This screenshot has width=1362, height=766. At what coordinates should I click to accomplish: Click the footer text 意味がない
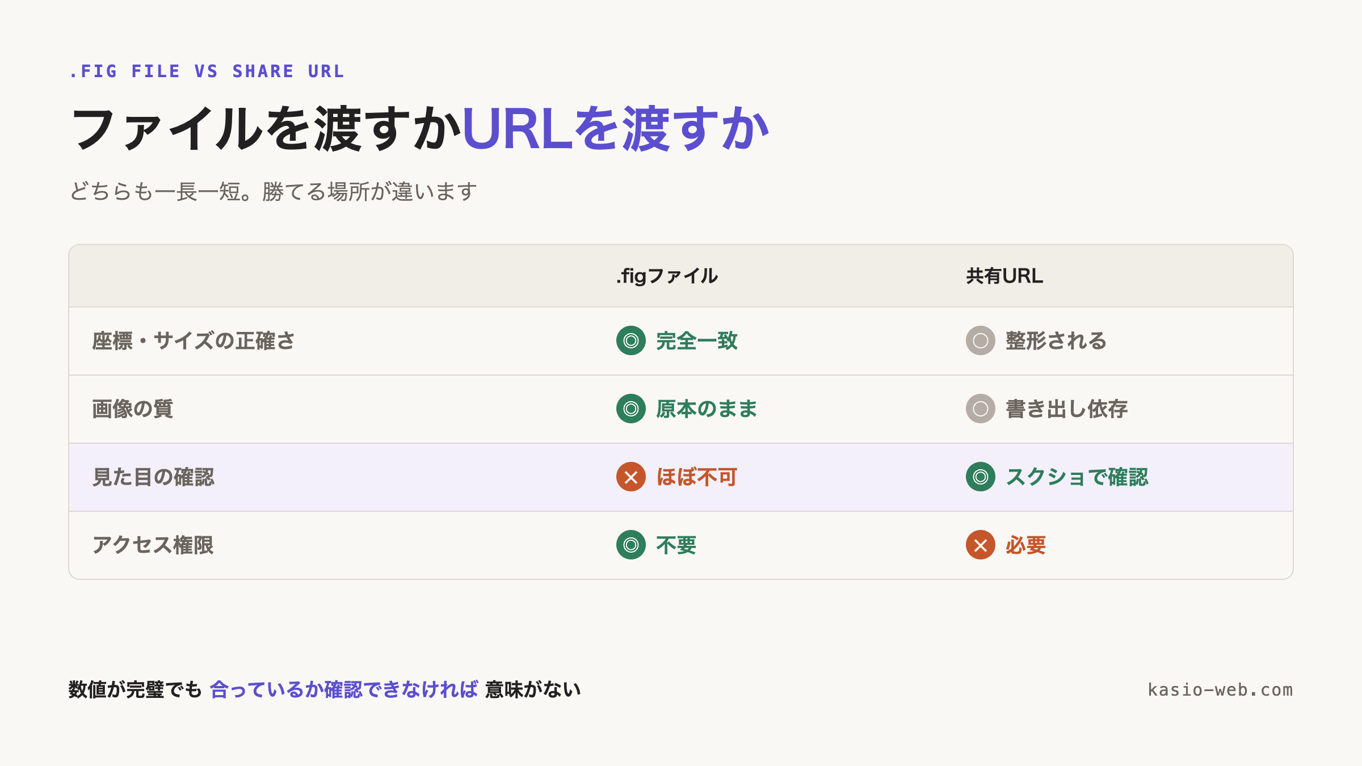click(x=533, y=689)
